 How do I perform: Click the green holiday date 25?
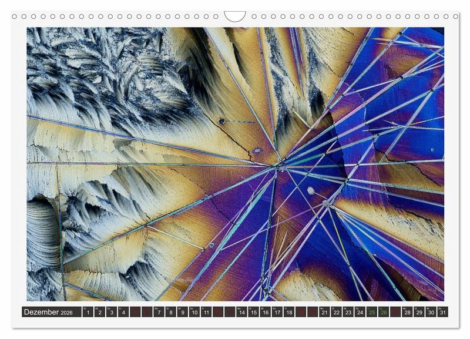click(371, 313)
